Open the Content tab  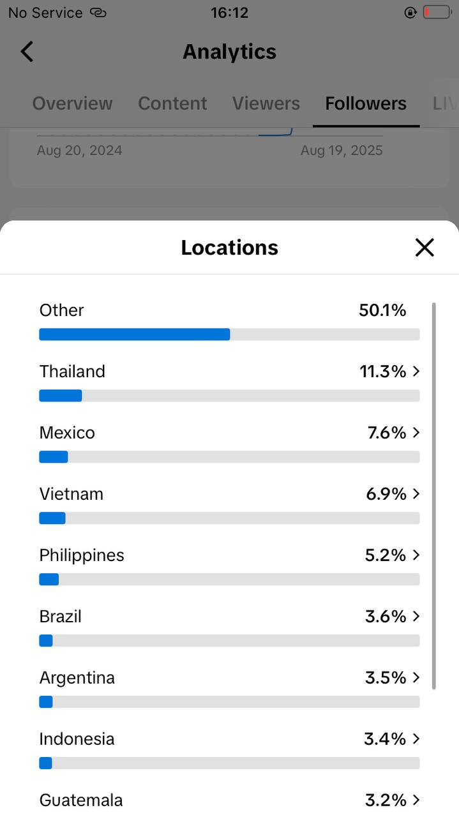click(172, 103)
